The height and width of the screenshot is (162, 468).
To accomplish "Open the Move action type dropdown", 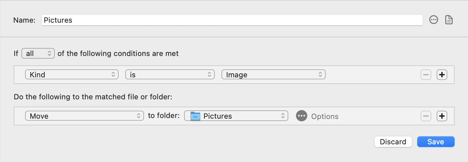I will point(84,116).
